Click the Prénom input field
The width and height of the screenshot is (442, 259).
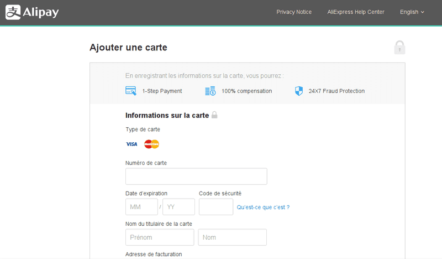pos(160,237)
